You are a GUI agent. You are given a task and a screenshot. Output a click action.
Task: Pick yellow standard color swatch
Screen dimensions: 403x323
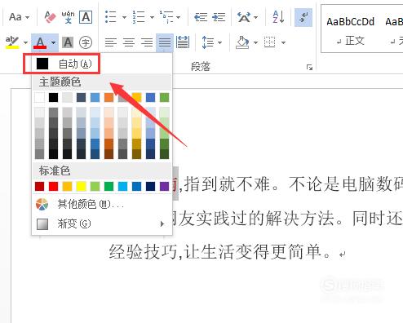81,187
